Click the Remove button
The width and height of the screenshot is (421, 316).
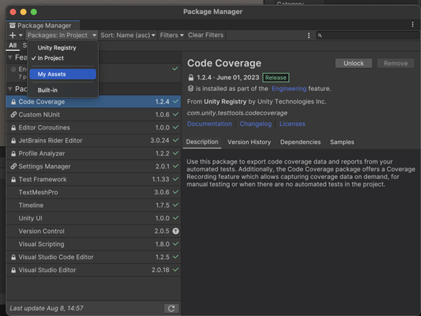point(396,64)
